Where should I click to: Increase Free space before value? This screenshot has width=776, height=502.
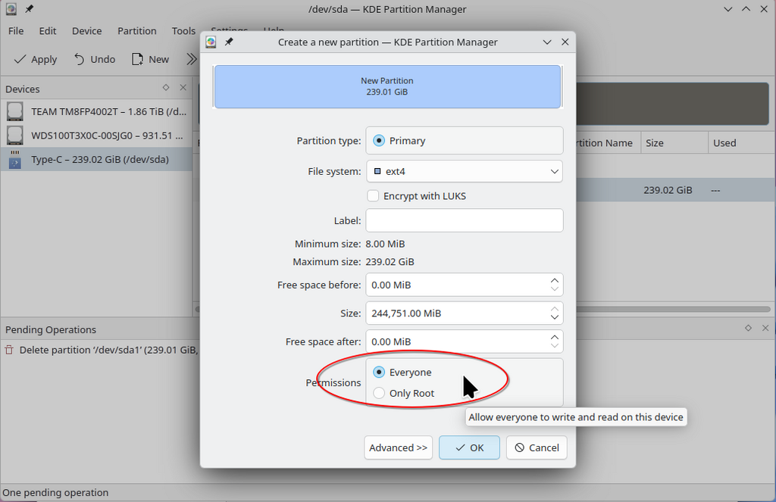(x=554, y=280)
